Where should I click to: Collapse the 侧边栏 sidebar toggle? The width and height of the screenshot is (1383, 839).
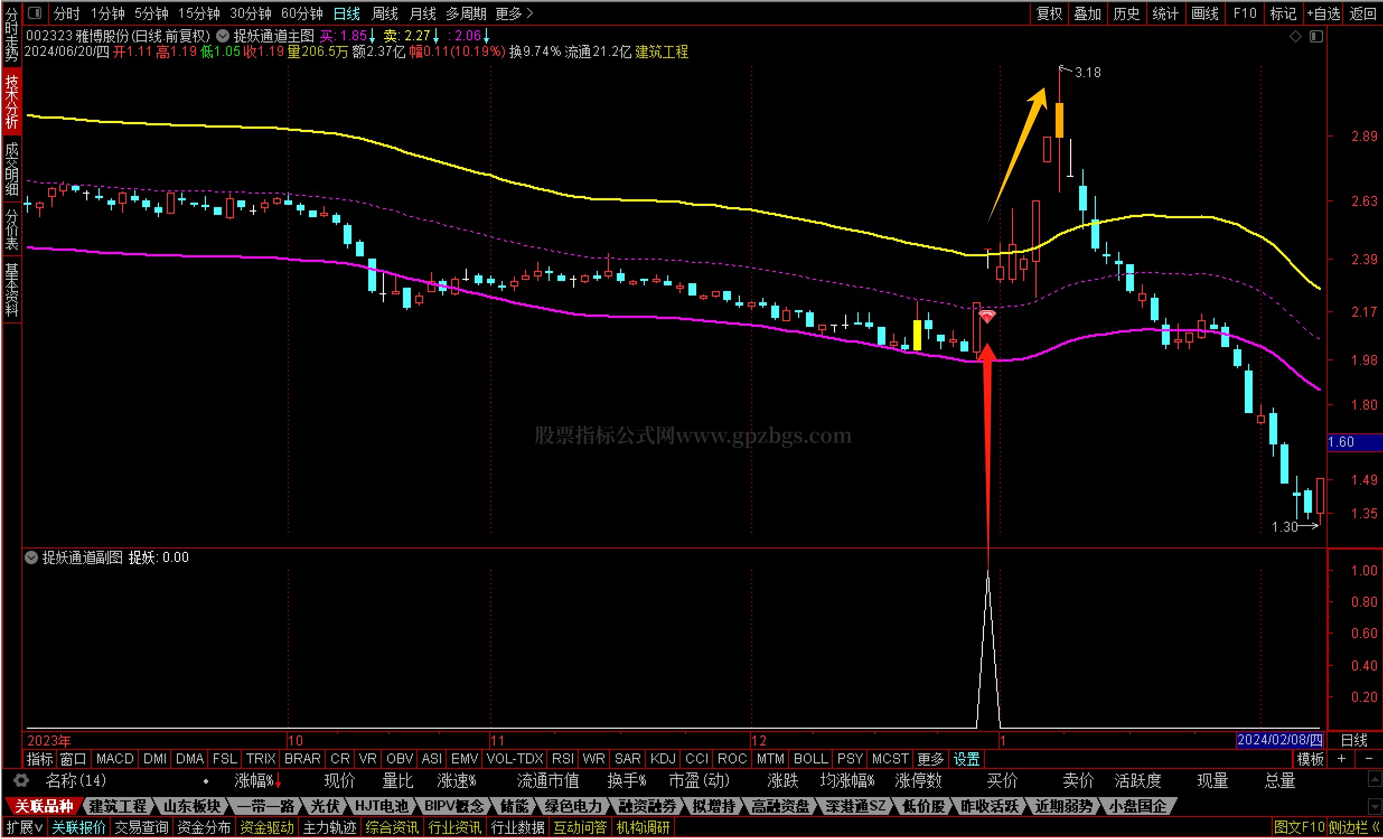(1354, 827)
